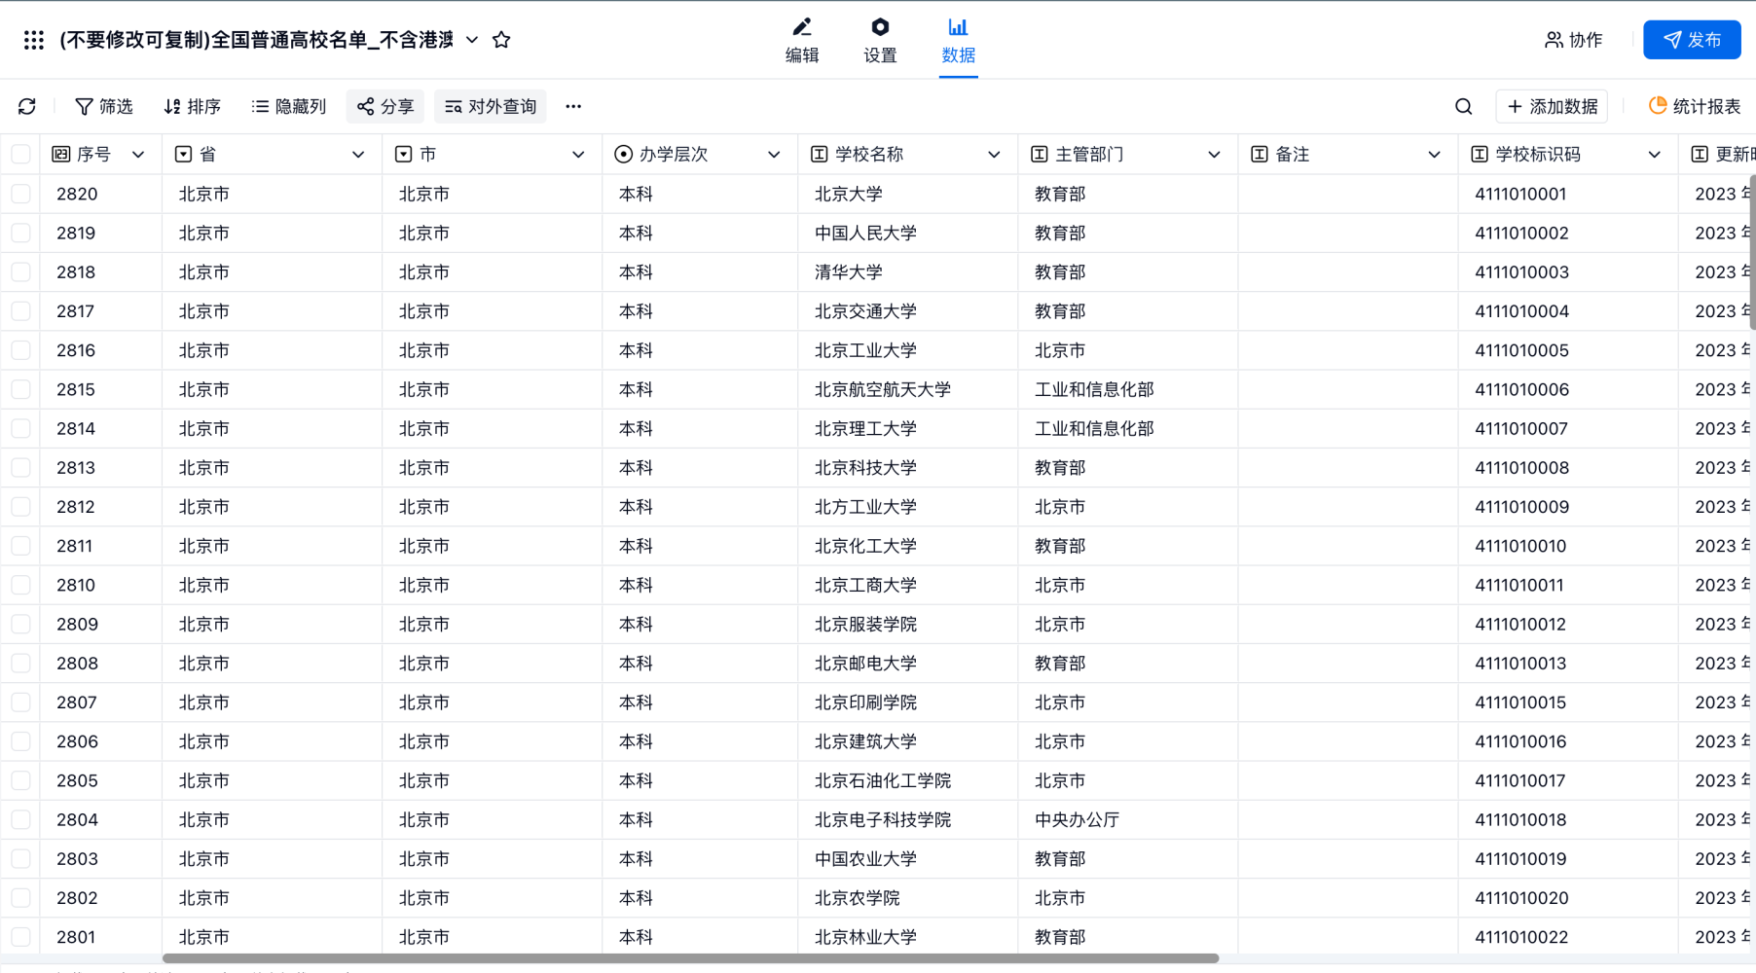The width and height of the screenshot is (1756, 973).
Task: Check the row 2816 checkbox
Action: coord(20,350)
